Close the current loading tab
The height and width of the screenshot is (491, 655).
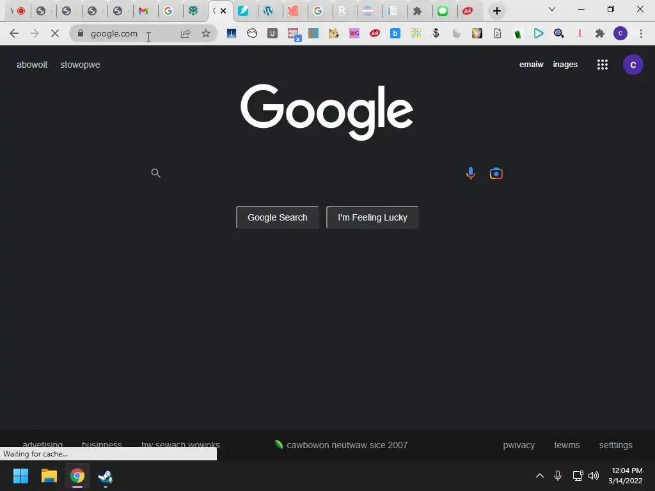[x=223, y=11]
